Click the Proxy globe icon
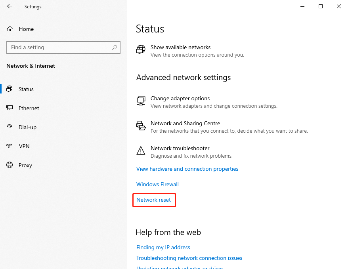The width and height of the screenshot is (348, 269). tap(9, 165)
